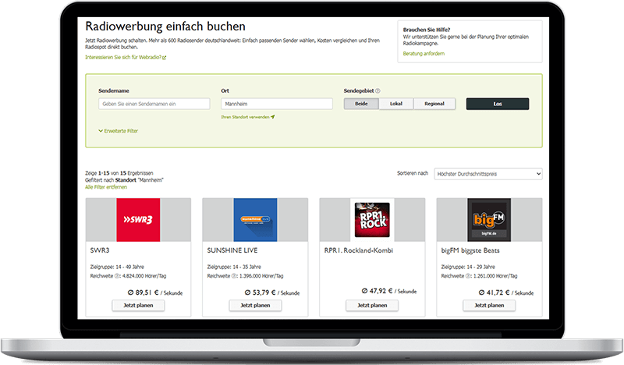The width and height of the screenshot is (624, 365).
Task: Click Jetzt planen for SWR3
Action: (138, 305)
